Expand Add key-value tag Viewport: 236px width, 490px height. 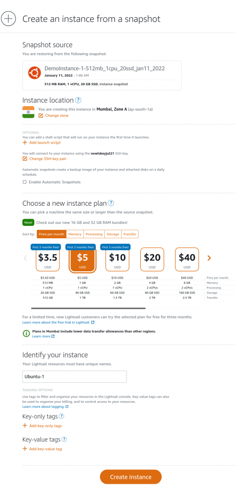[42, 449]
